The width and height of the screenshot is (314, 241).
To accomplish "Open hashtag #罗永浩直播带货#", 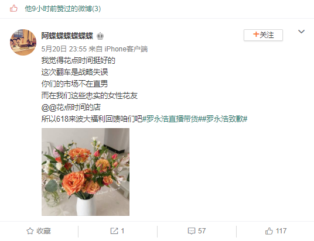I will tap(172, 119).
